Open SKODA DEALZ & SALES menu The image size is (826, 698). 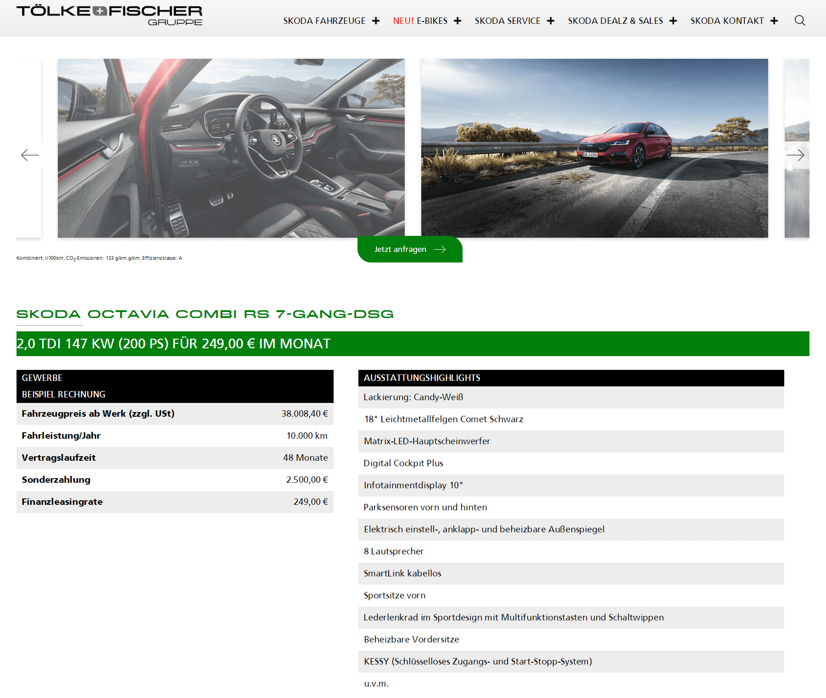[615, 21]
